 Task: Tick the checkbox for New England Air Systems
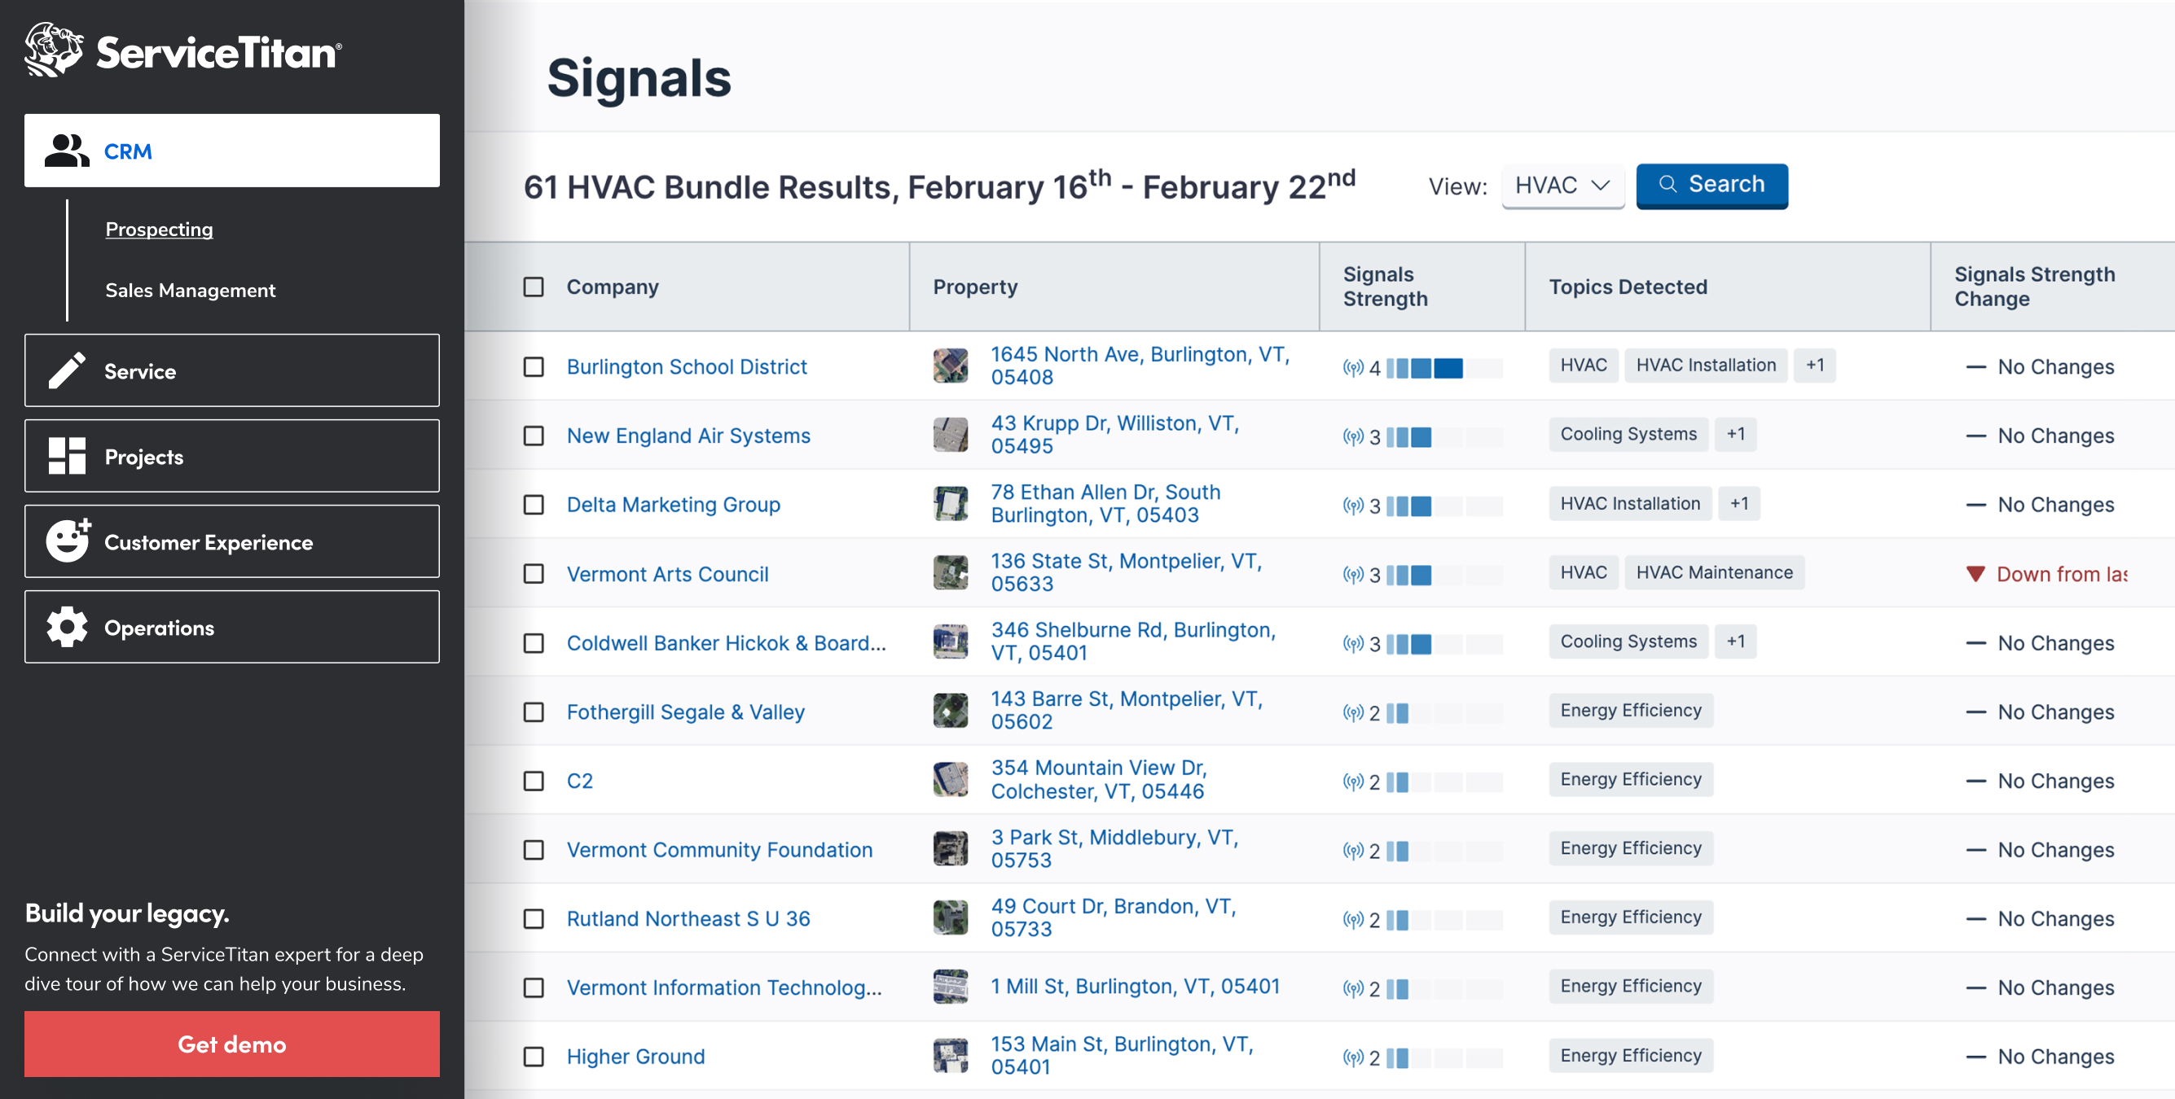[x=534, y=436]
